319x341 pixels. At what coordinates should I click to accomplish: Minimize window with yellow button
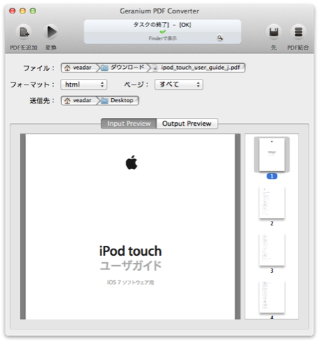coord(23,11)
